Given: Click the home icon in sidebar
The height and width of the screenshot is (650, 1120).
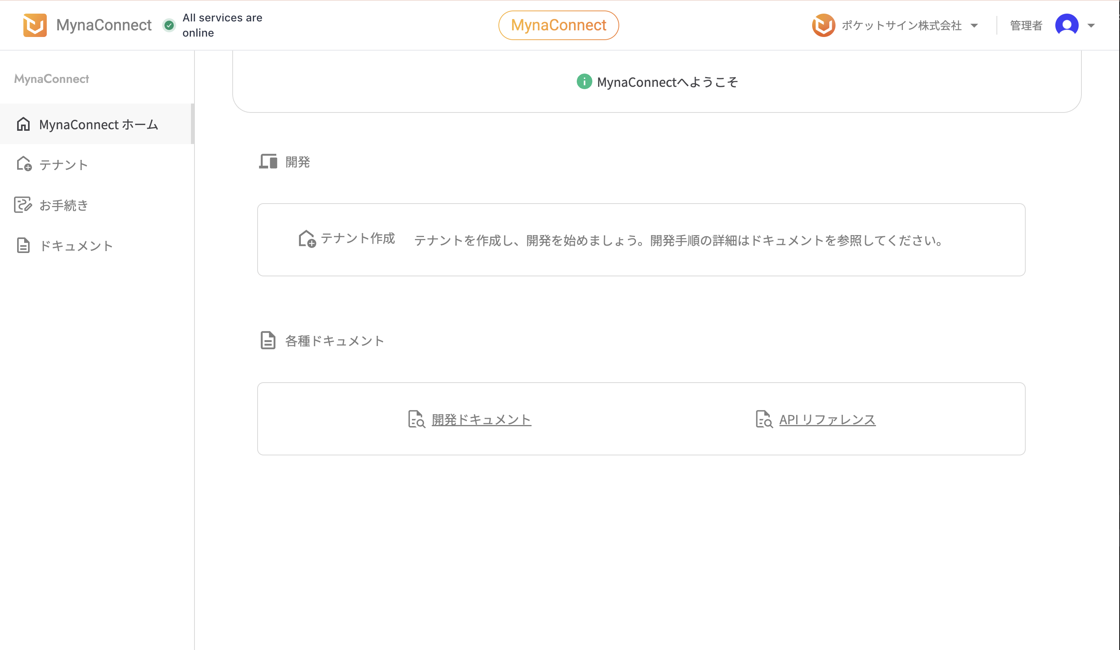Looking at the screenshot, I should point(23,124).
